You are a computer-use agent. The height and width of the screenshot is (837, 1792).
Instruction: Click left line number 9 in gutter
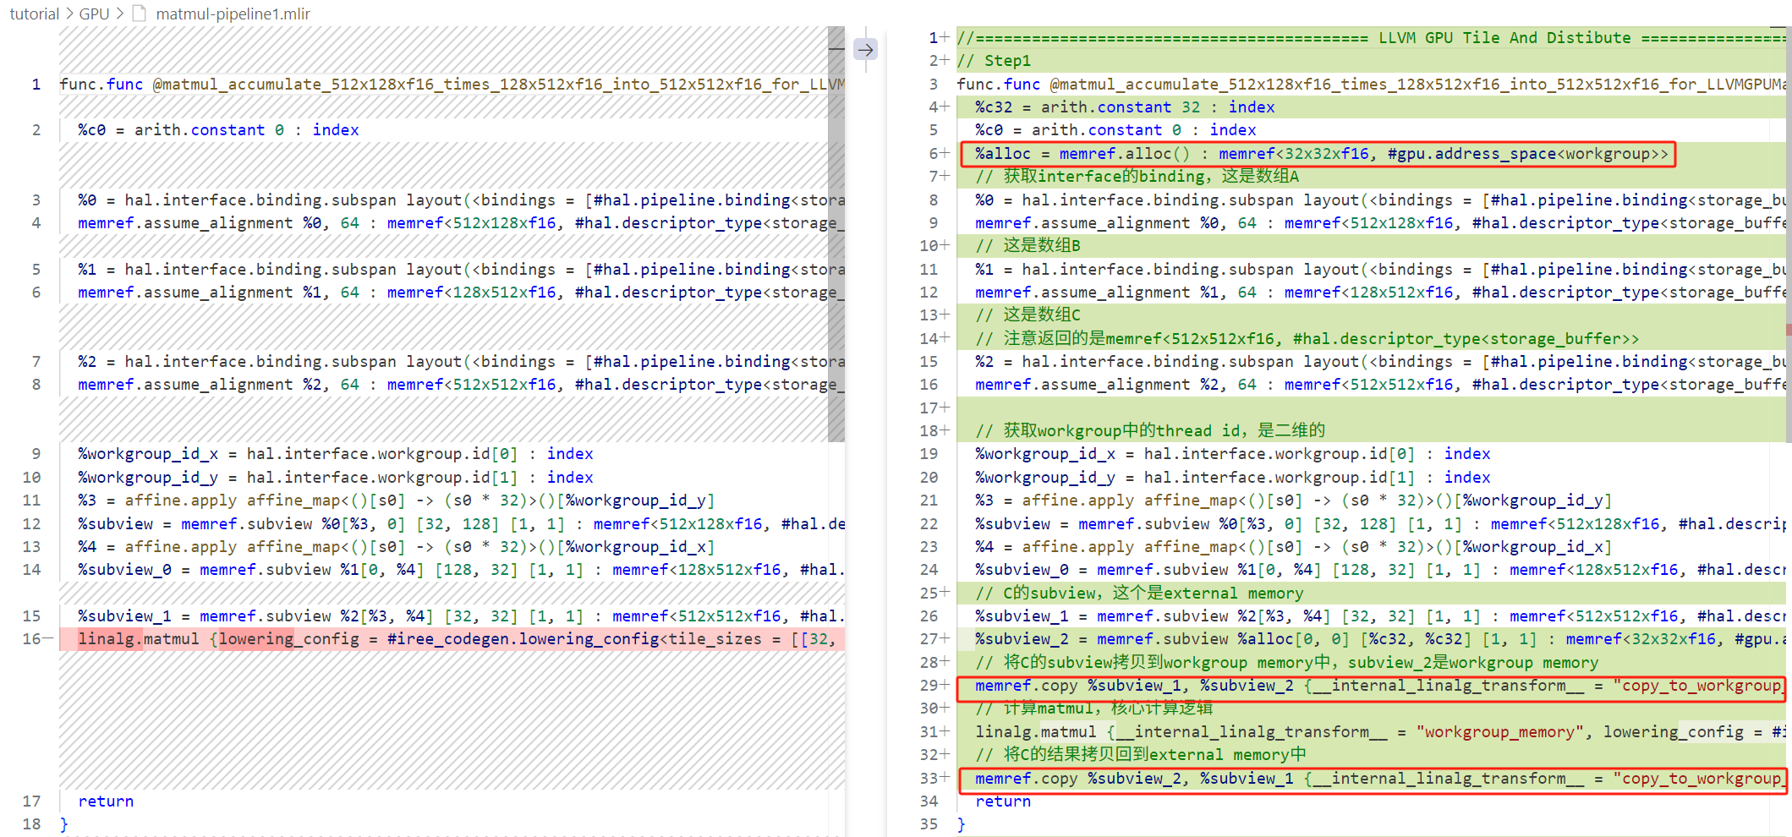pyautogui.click(x=36, y=454)
